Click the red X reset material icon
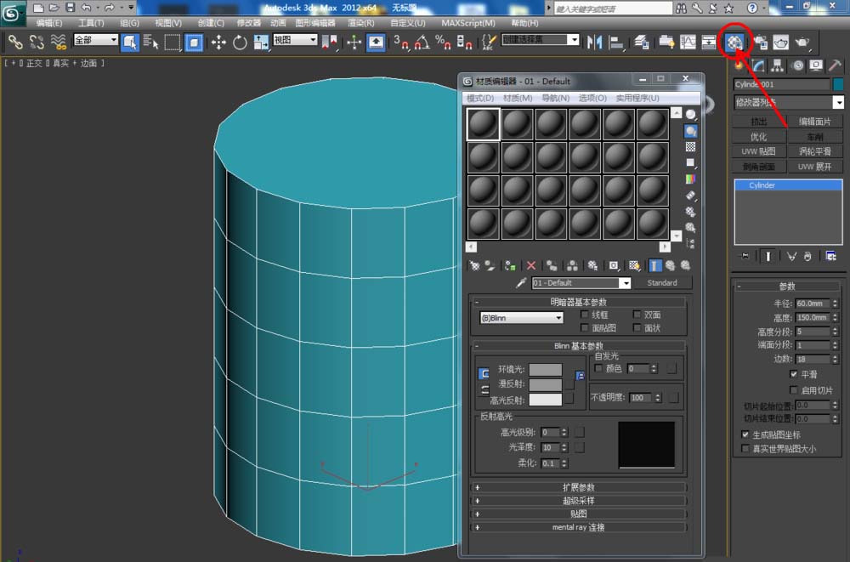This screenshot has height=562, width=850. pyautogui.click(x=531, y=266)
